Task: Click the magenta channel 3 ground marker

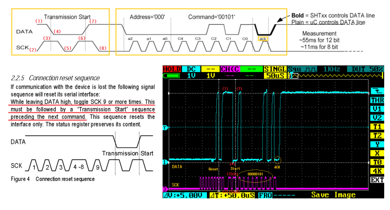Action: 165,189
